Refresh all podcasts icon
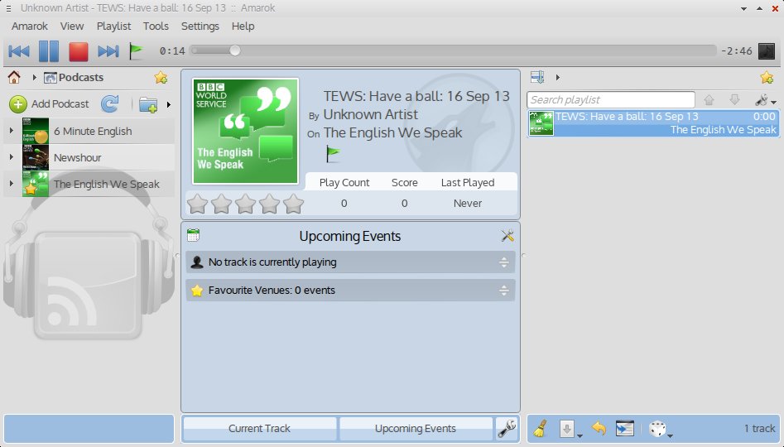784x447 pixels. coord(110,104)
